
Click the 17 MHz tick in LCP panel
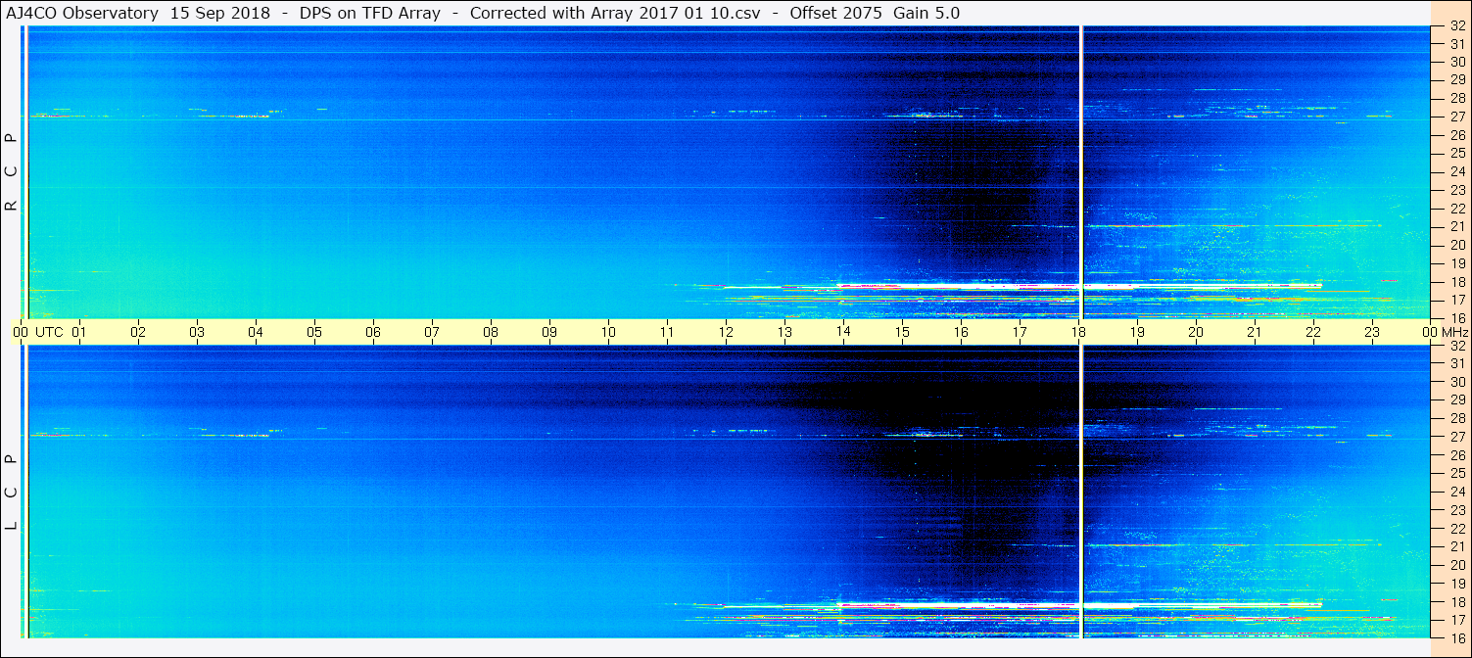1457,620
